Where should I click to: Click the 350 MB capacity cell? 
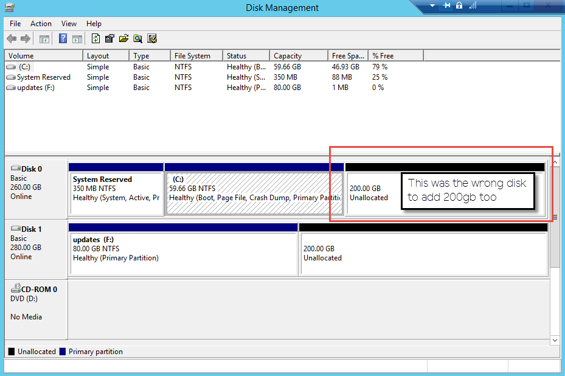285,77
